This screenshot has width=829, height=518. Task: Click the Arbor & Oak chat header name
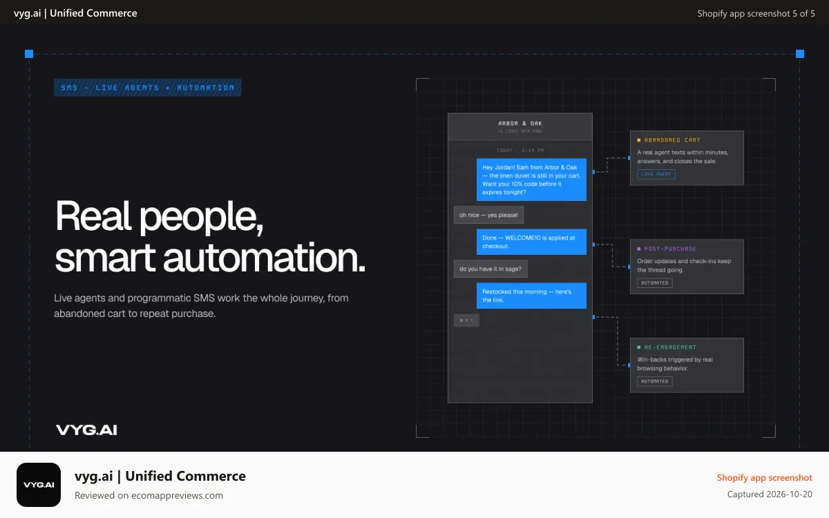[520, 124]
